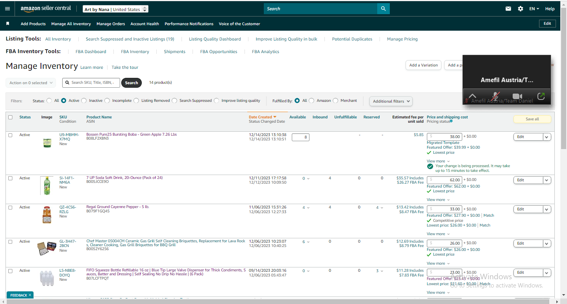567x304 pixels.
Task: Expand View more under Chef Master price
Action: coord(438,263)
